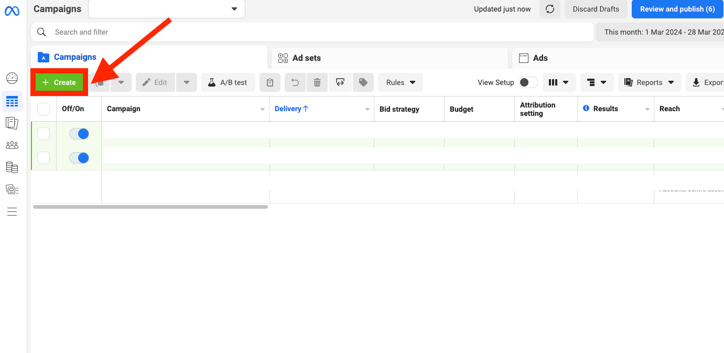The height and width of the screenshot is (353, 724).
Task: Expand the Reports dropdown menu
Action: pyautogui.click(x=650, y=82)
